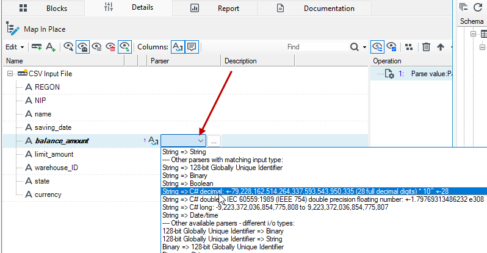487x253 pixels.
Task: Click the Map In Place tree pencil icon
Action: [12, 29]
